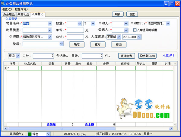Image resolution: width=181 pixels, height=137 pixels.
Task: Click the 单价 column header
Action: tap(90, 64)
